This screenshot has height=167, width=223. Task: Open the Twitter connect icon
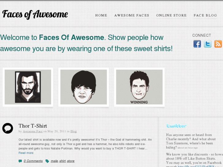(x=207, y=44)
